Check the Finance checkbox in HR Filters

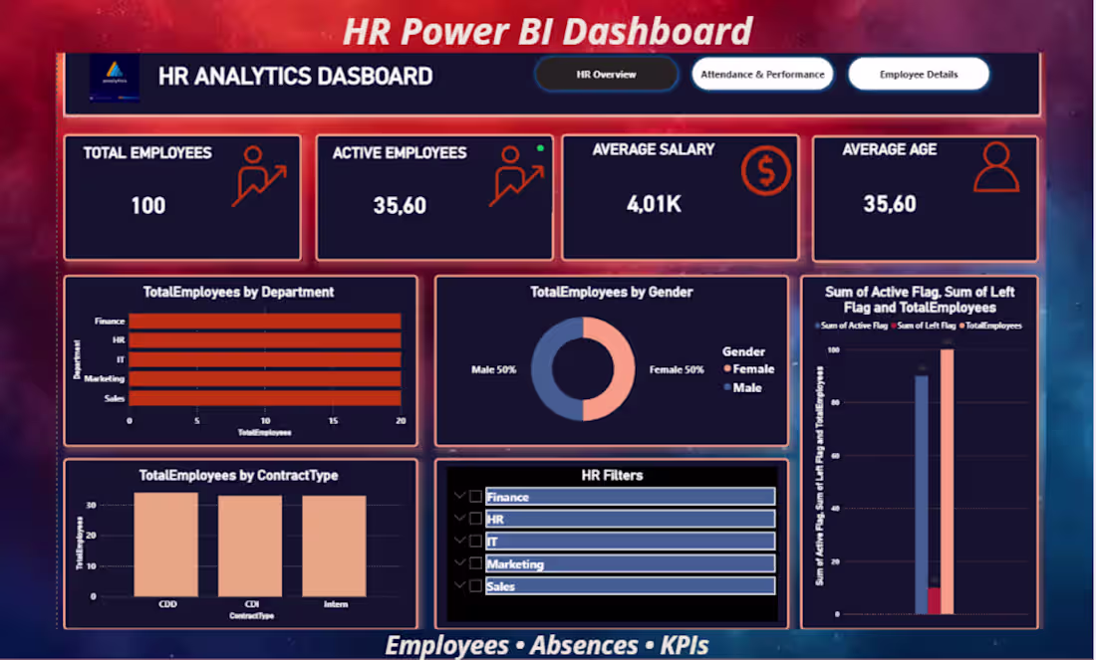pyautogui.click(x=475, y=496)
